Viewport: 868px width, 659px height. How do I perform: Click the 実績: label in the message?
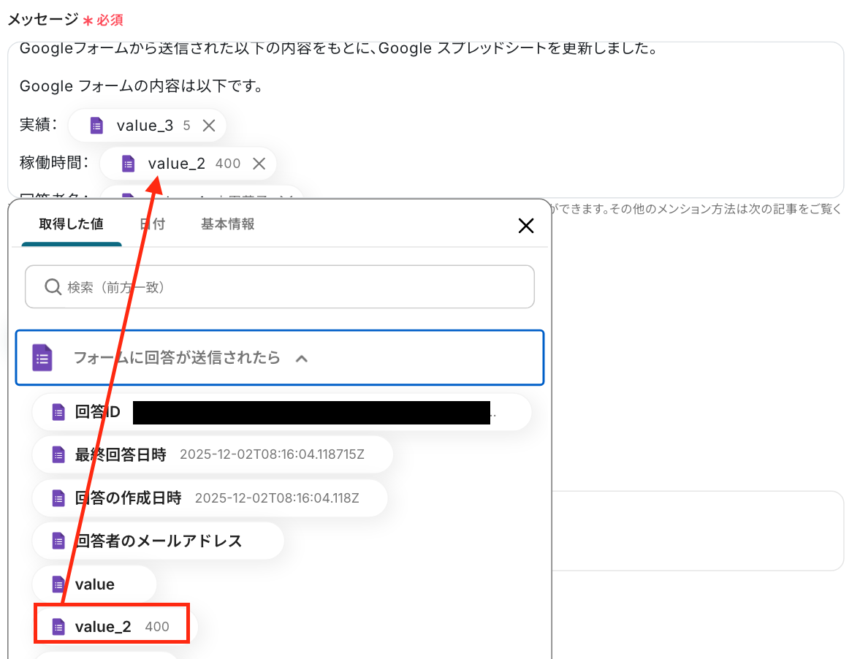click(38, 125)
